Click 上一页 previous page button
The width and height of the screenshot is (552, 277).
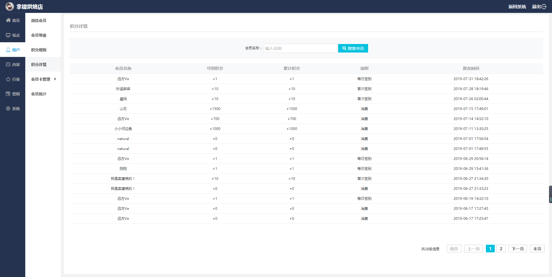474,249
